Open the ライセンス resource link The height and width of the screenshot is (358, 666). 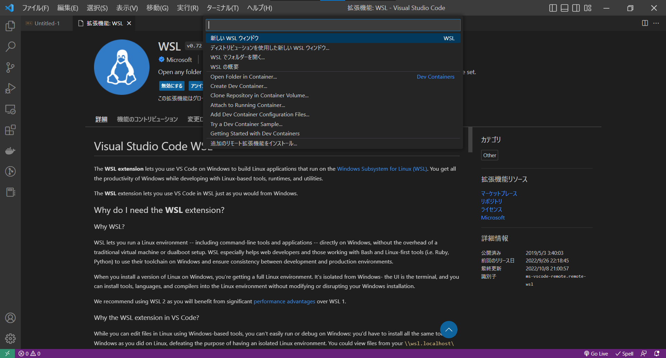tap(492, 209)
